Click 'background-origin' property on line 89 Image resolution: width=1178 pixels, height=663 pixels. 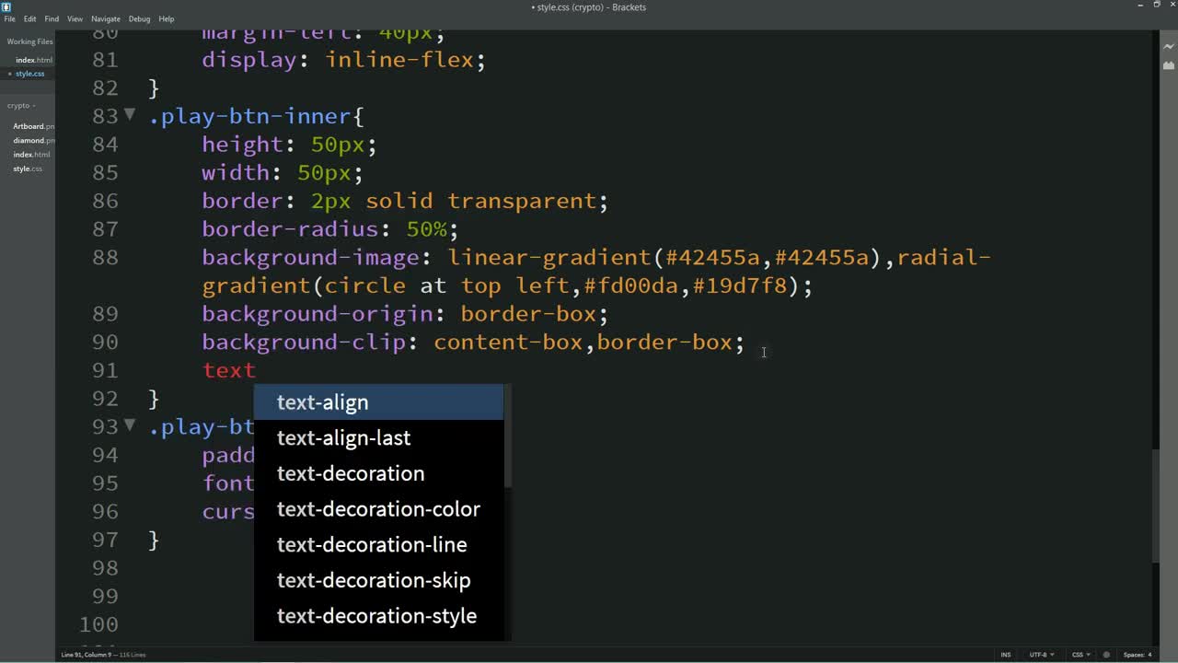[318, 314]
